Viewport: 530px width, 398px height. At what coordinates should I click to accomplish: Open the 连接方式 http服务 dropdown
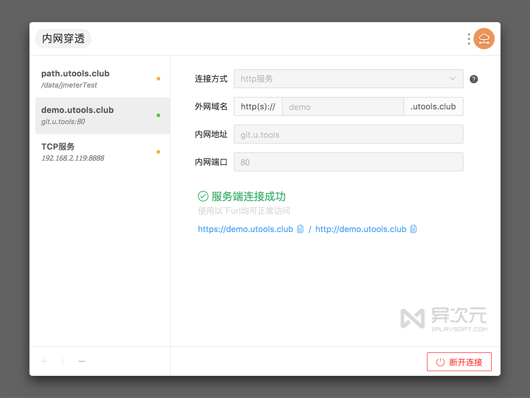(348, 79)
